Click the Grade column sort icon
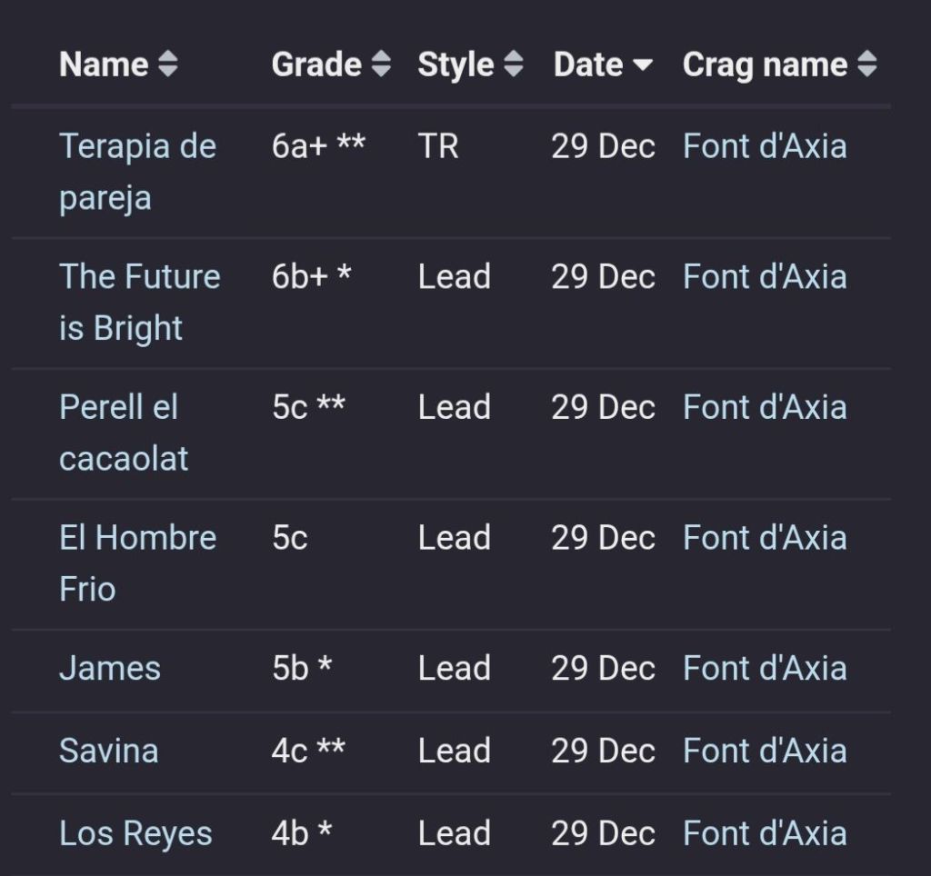Viewport: 931px width, 876px height. [x=382, y=65]
